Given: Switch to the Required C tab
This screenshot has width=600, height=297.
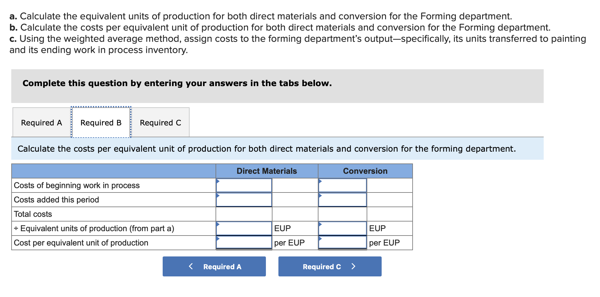Looking at the screenshot, I should click(160, 122).
